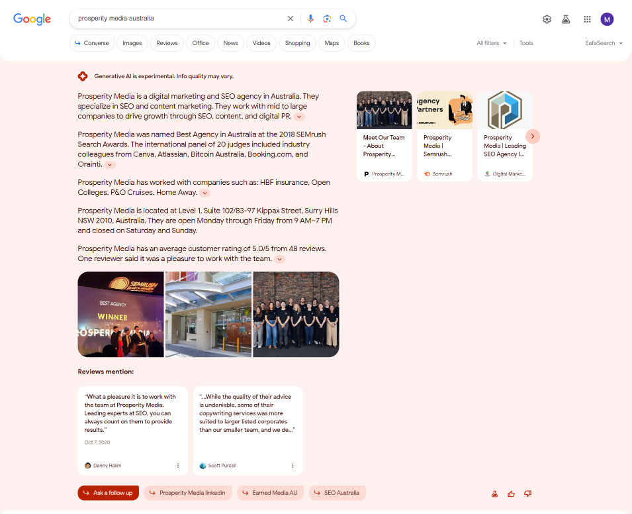Image resolution: width=632 pixels, height=514 pixels.
Task: Switch to Maps results
Action: coord(332,43)
